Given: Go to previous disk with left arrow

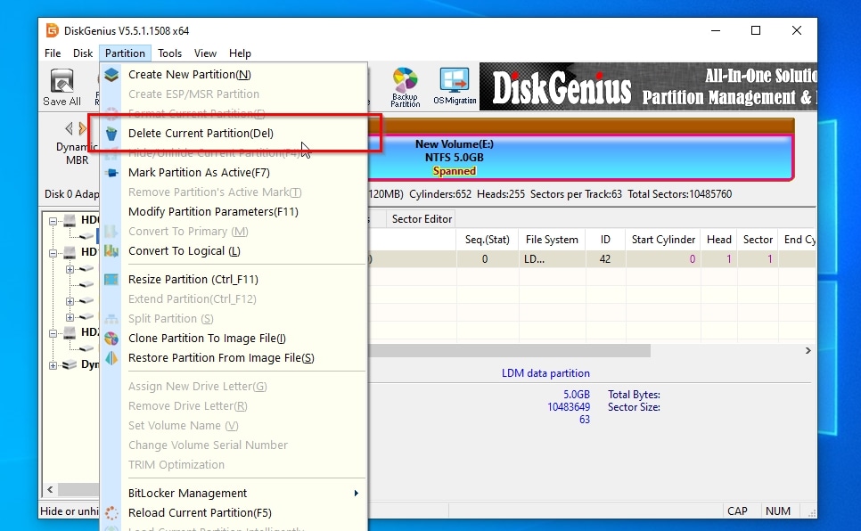Looking at the screenshot, I should click(69, 129).
